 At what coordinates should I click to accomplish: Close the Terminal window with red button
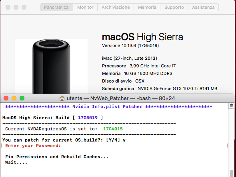click(6, 98)
